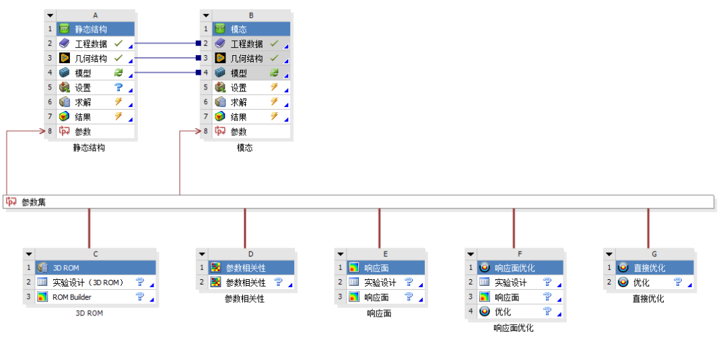Select 响应面 cell row 3 in F
727x339 pixels.
coord(520,297)
